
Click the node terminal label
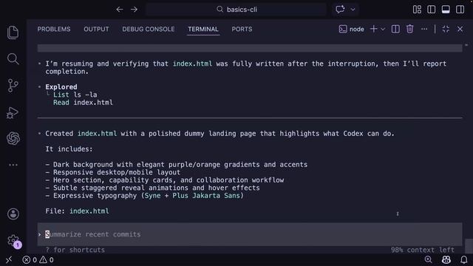(352, 30)
